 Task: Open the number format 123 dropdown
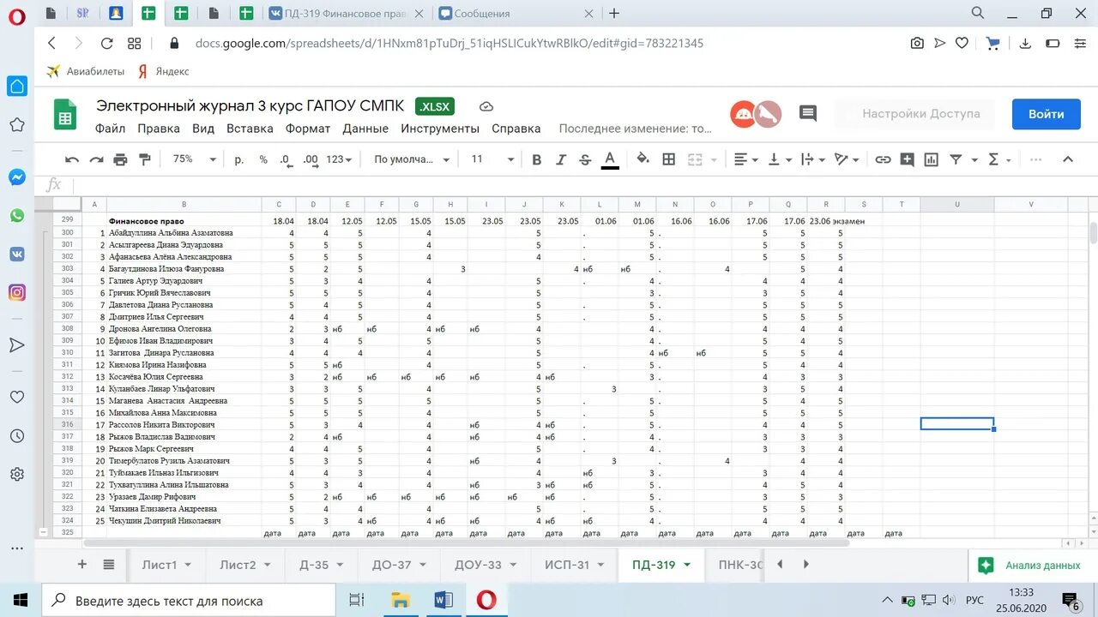tap(341, 159)
